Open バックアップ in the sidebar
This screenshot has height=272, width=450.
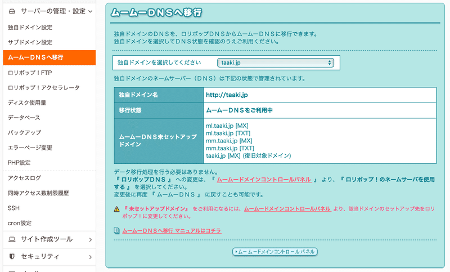[x=24, y=132]
